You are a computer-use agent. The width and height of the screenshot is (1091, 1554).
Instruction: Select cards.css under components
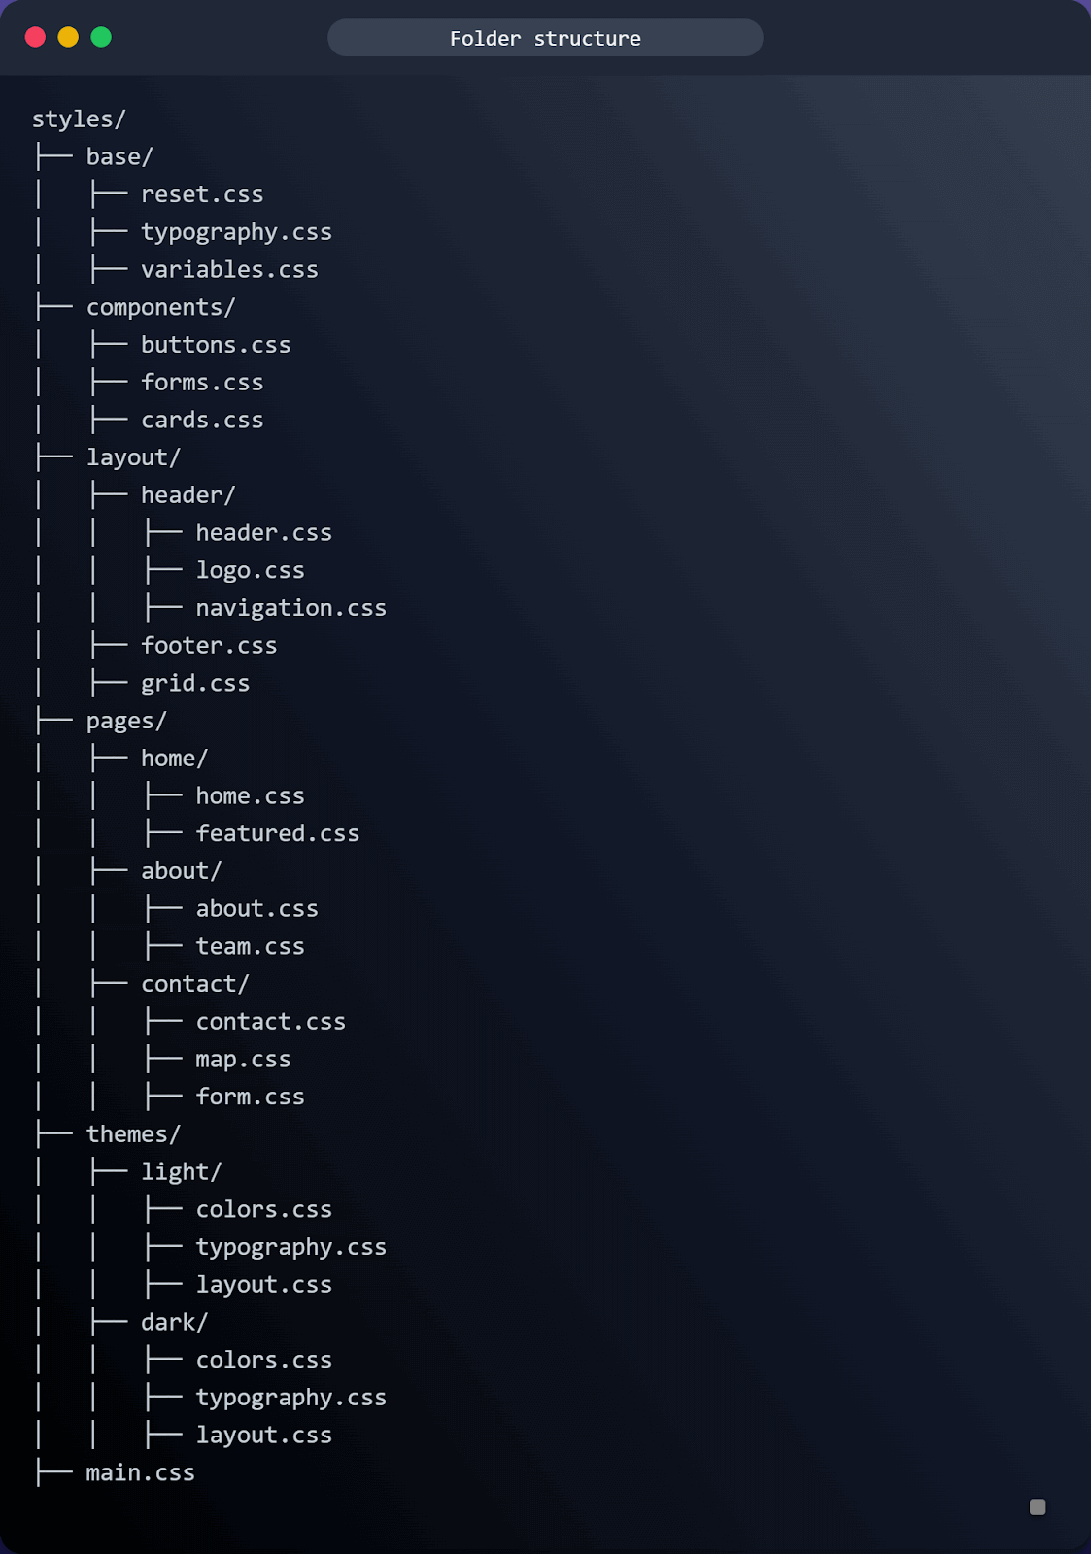pyautogui.click(x=202, y=420)
